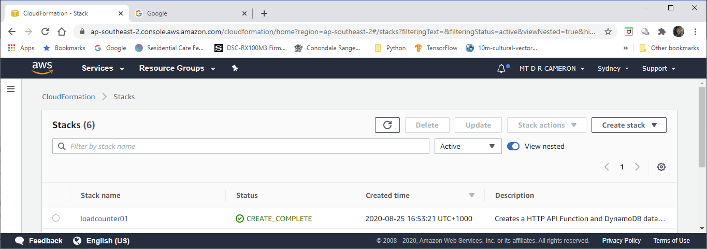Viewport: 707px width, 249px height.
Task: Select loadcounter01 stack radio button
Action: pyautogui.click(x=56, y=218)
